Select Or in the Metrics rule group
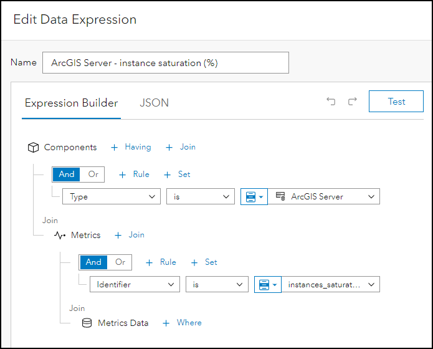 120,262
